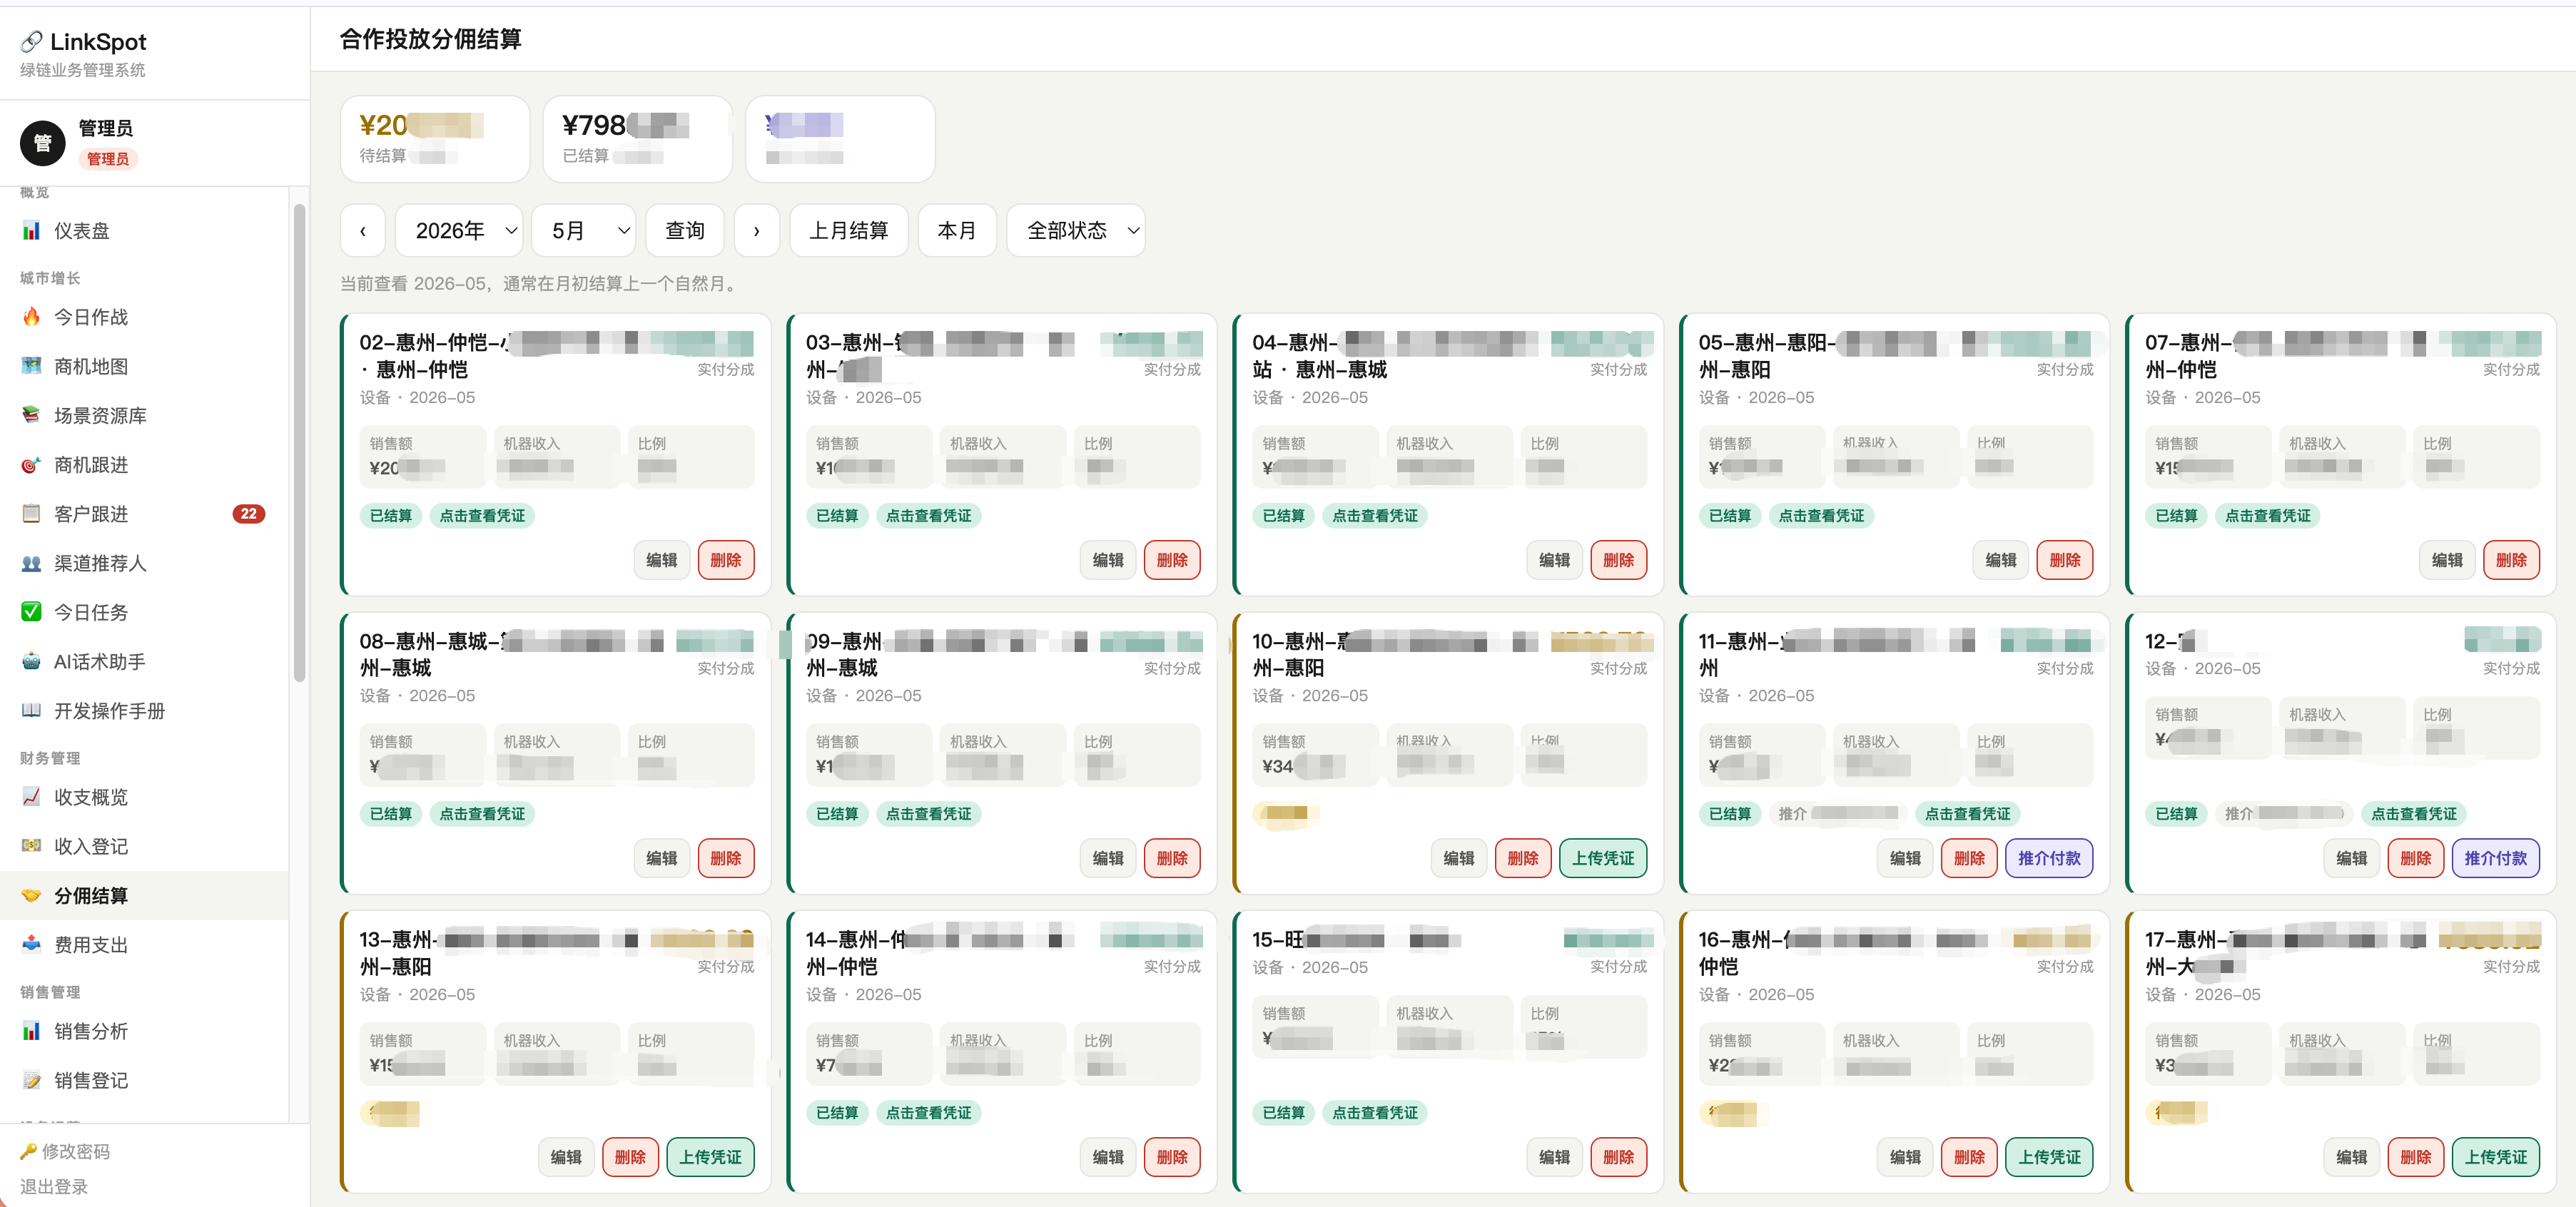Click 上传凭证 on the 17-惠州 card
2576x1207 pixels.
(x=2495, y=1157)
